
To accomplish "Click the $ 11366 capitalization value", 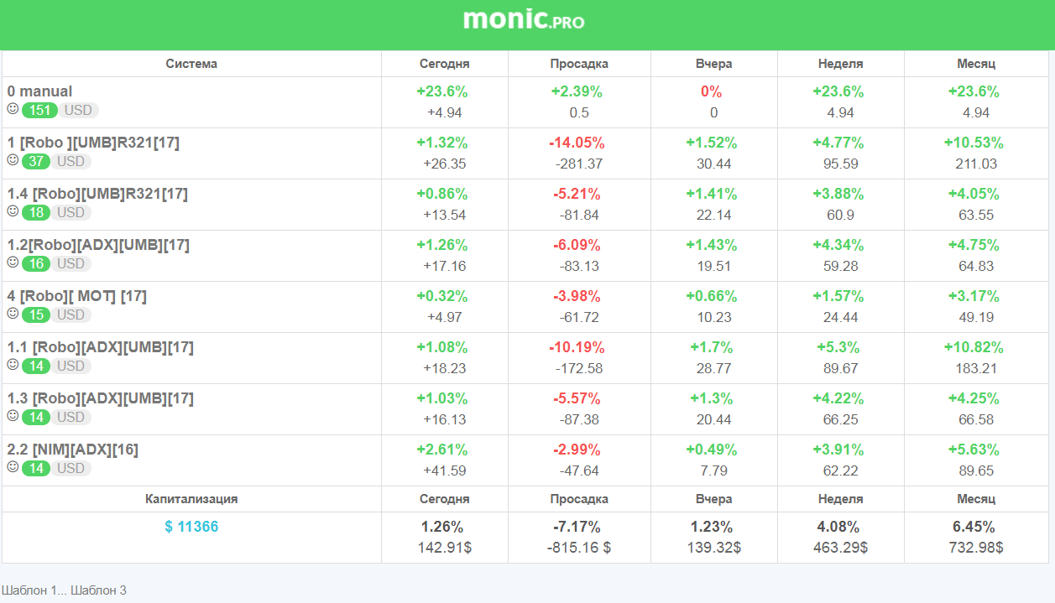I will (x=191, y=527).
